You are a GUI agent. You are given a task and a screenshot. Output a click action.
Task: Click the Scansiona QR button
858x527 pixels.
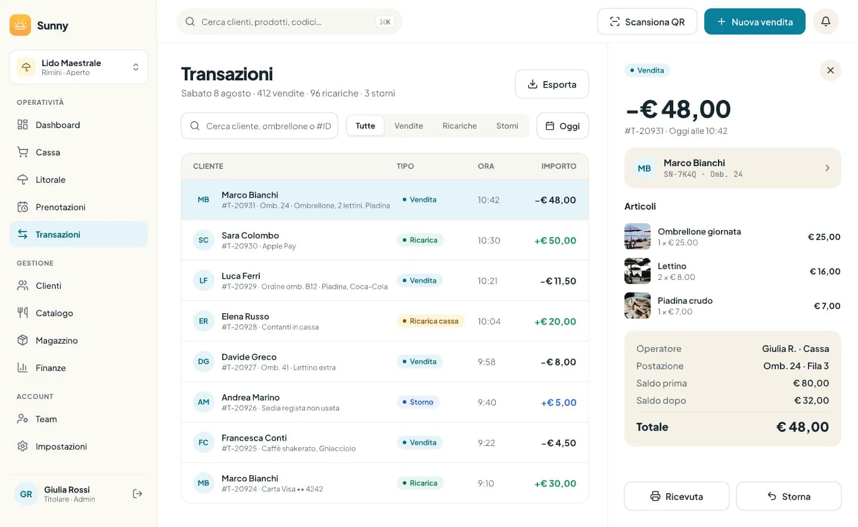point(647,21)
